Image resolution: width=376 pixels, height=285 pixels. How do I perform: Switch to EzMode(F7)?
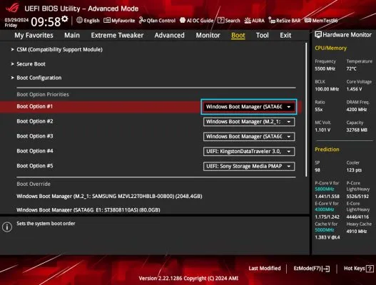coord(312,269)
